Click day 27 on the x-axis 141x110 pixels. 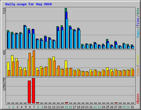click(x=116, y=107)
